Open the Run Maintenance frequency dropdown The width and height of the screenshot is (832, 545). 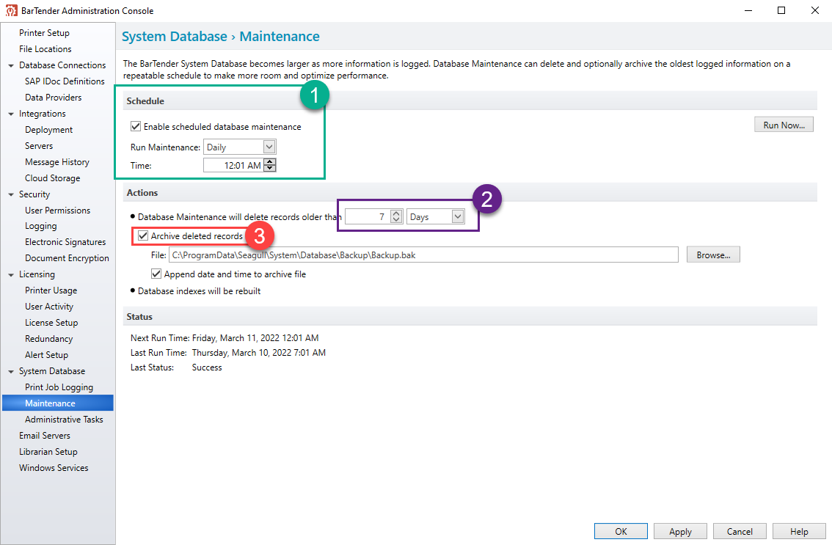coord(269,147)
